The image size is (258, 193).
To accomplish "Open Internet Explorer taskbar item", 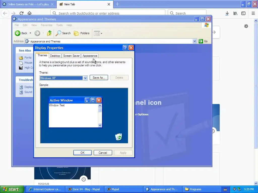I will (45, 189).
